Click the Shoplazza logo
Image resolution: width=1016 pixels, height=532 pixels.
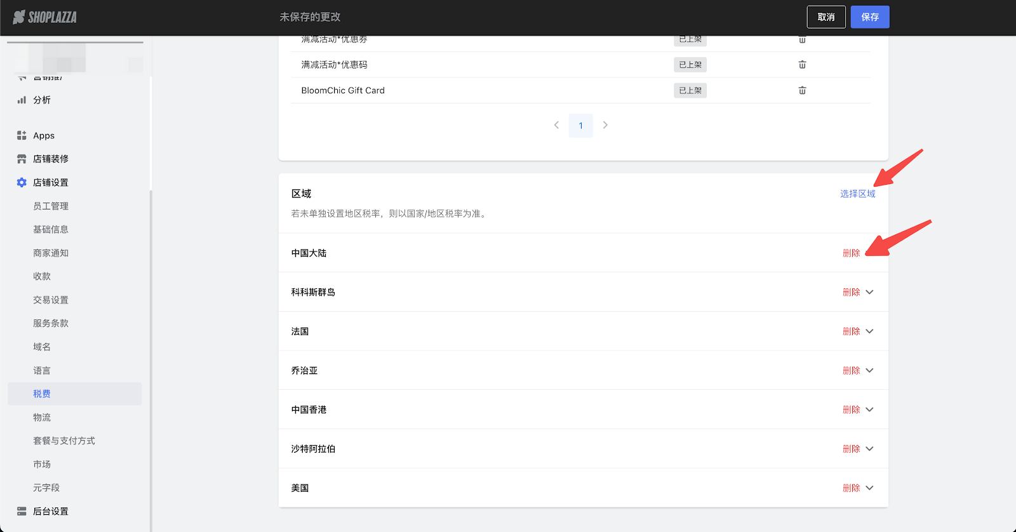click(x=44, y=17)
